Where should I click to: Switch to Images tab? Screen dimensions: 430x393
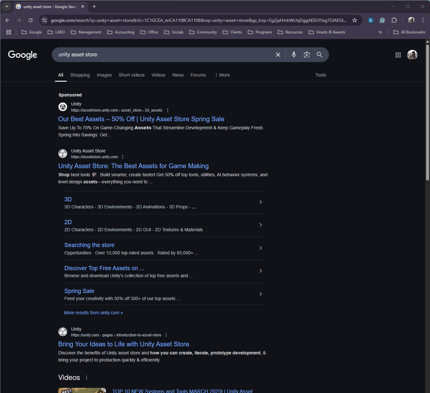click(104, 75)
